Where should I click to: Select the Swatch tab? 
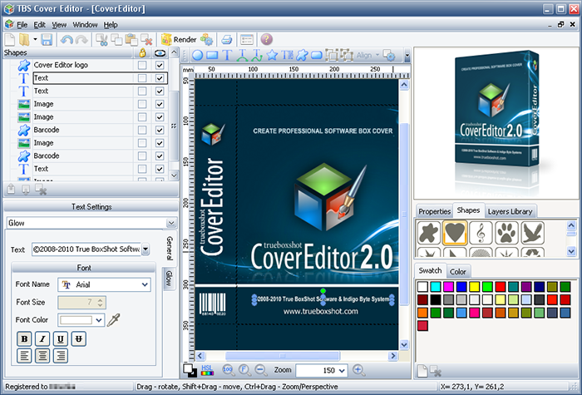430,270
